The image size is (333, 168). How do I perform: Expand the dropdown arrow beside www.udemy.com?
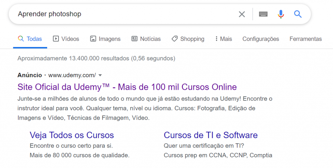pos(100,75)
